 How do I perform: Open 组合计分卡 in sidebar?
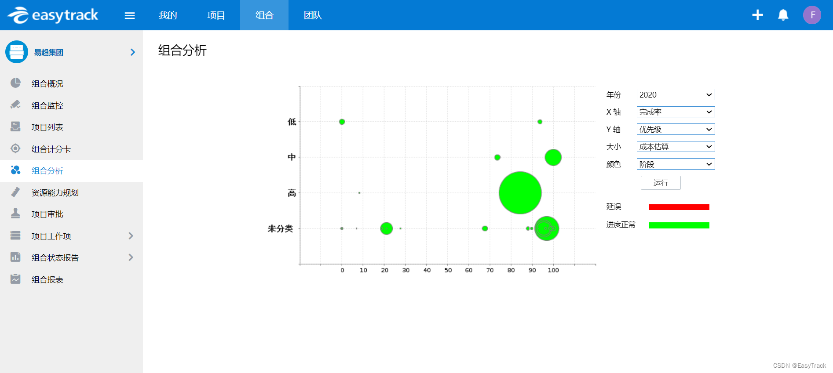tap(51, 149)
